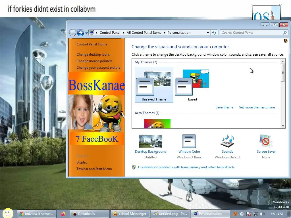Open Taskbar and Start Menu link
The image size is (291, 218).
(x=94, y=169)
